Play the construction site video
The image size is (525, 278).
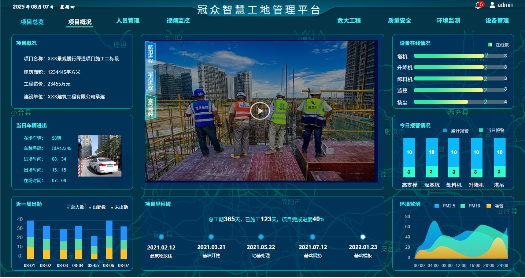click(260, 111)
